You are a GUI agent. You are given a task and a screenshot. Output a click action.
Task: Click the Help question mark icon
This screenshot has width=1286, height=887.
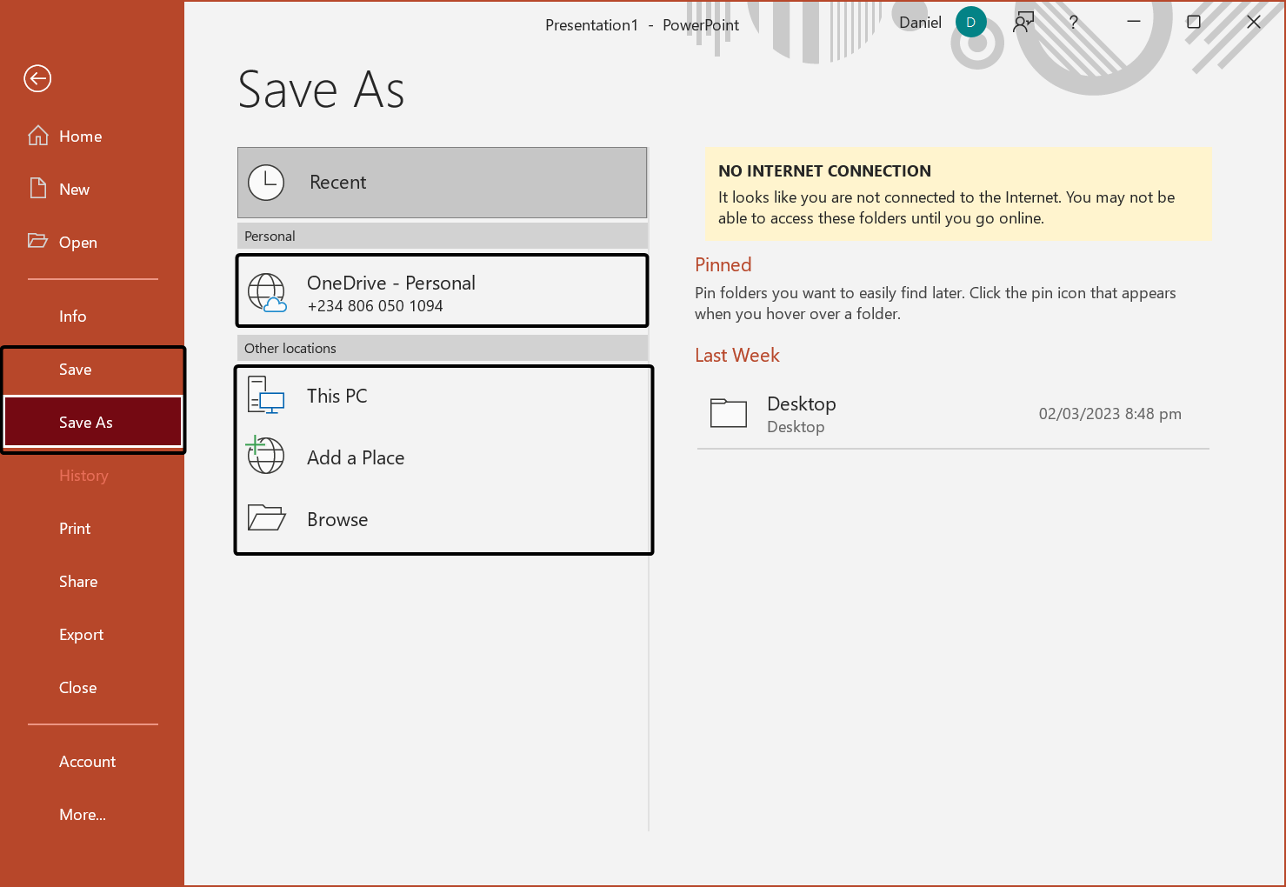pos(1074,23)
